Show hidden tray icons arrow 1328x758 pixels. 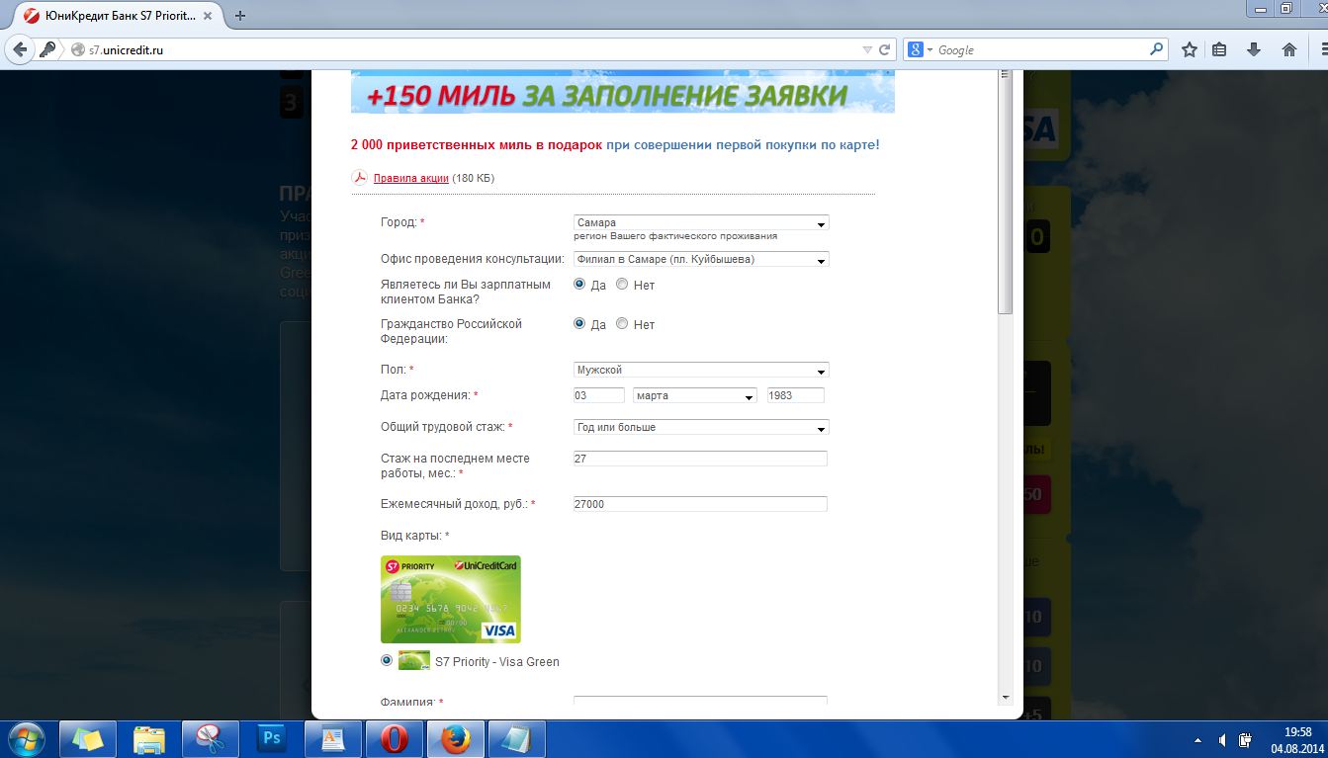tap(1197, 740)
